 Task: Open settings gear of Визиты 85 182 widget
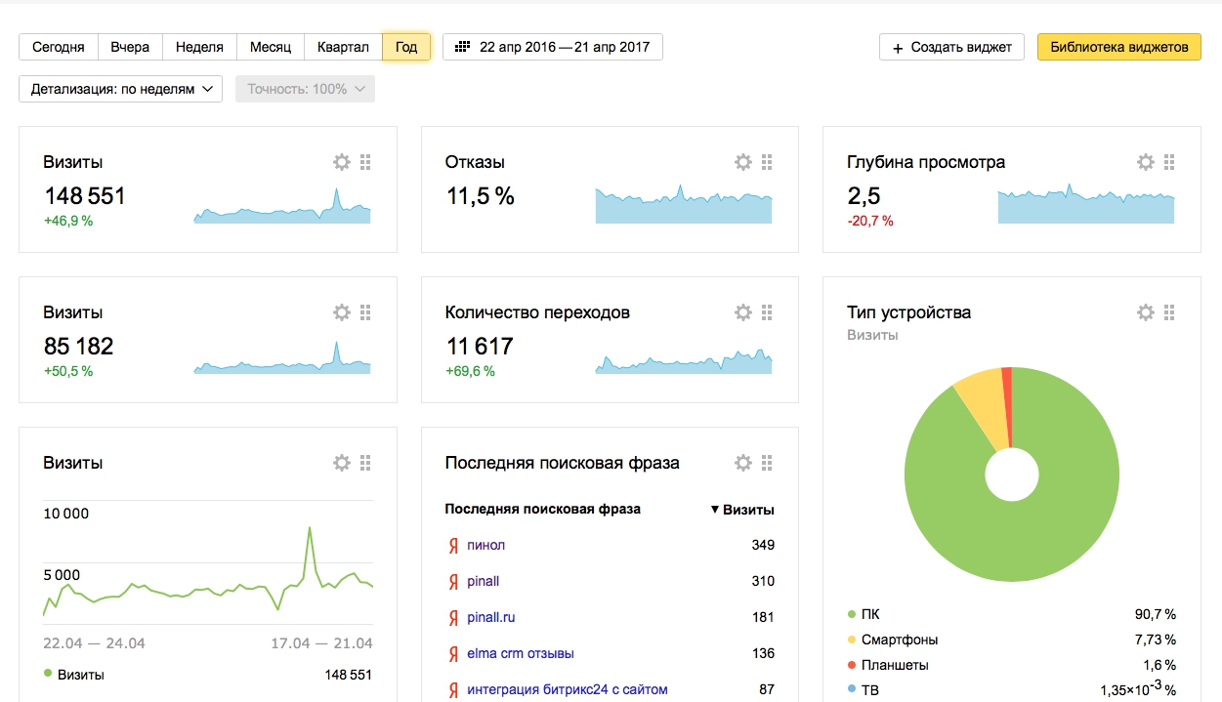point(341,312)
